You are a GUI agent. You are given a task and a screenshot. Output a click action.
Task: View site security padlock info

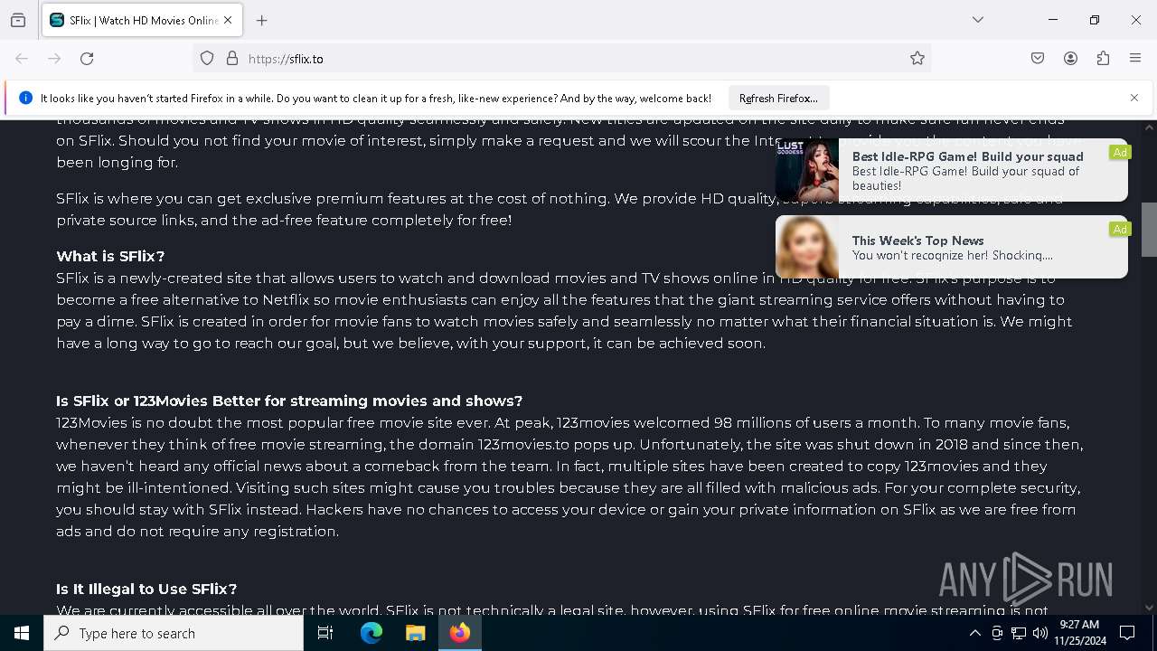click(232, 59)
